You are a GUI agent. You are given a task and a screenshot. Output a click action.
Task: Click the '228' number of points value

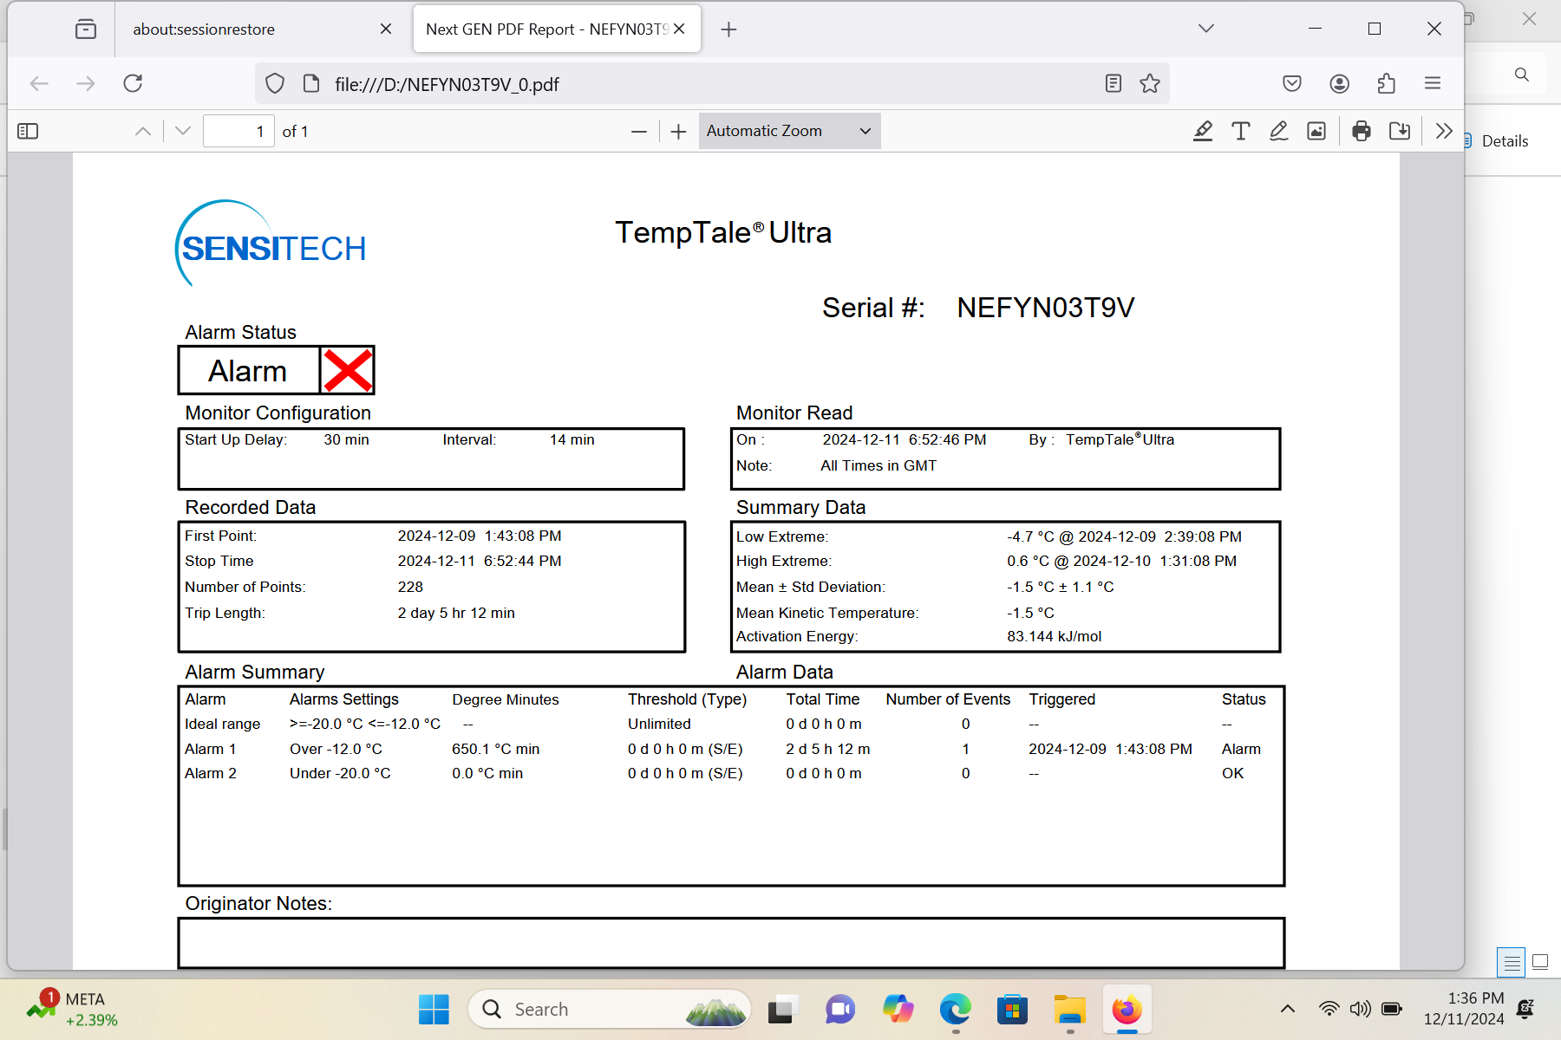[x=410, y=587]
